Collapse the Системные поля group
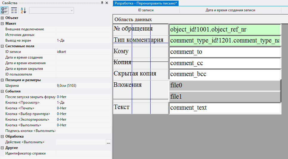Image resolution: width=288 pixels, height=159 pixels. 2,46
